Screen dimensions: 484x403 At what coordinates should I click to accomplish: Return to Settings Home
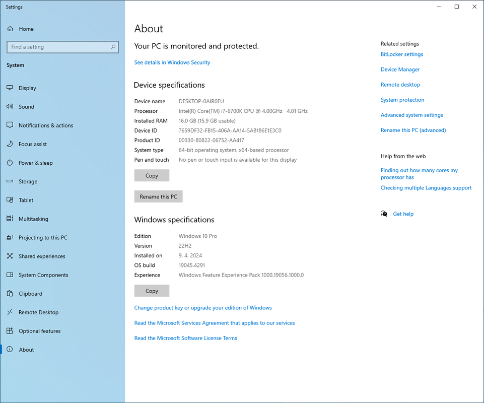62,29
